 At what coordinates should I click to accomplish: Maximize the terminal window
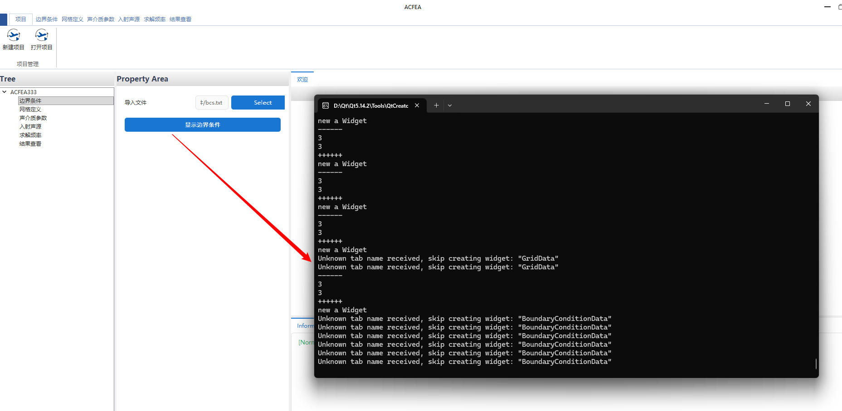pyautogui.click(x=788, y=104)
